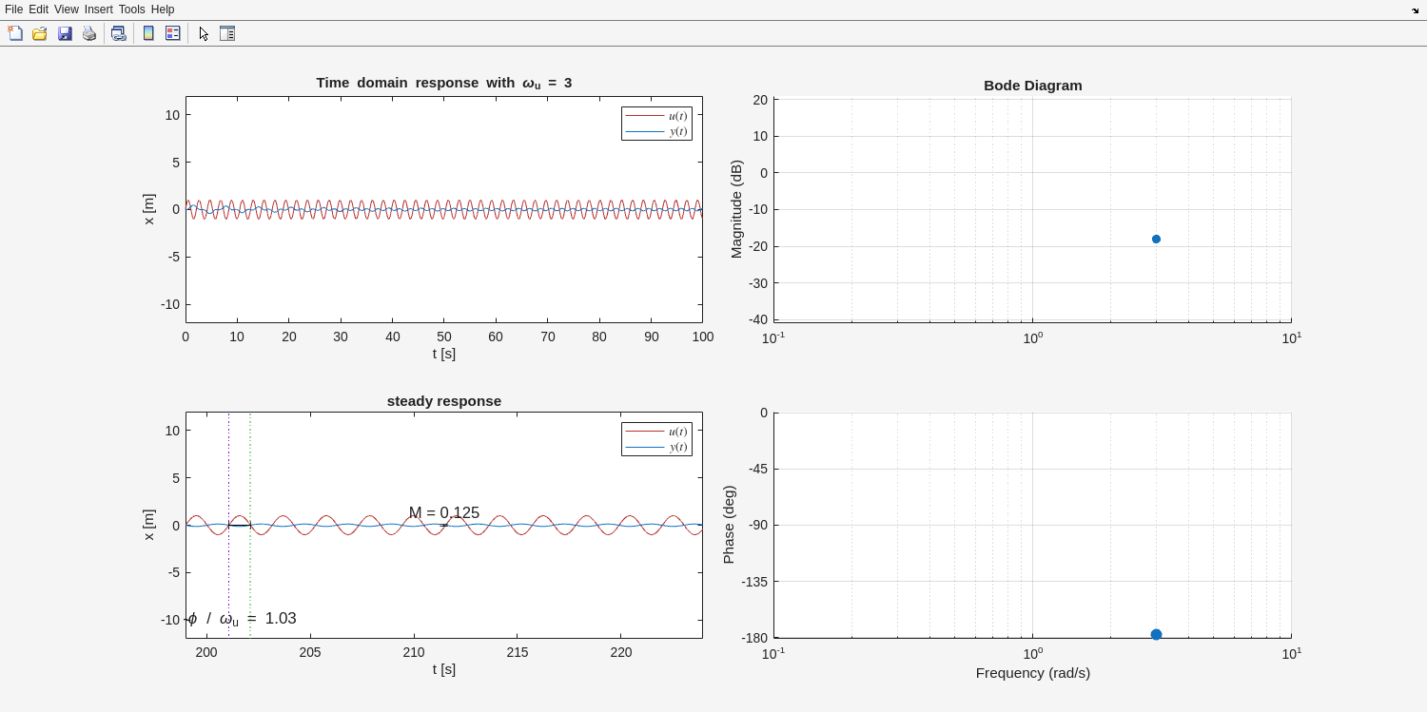The width and height of the screenshot is (1427, 712).
Task: Open the Property Inspector icon
Action: (227, 33)
